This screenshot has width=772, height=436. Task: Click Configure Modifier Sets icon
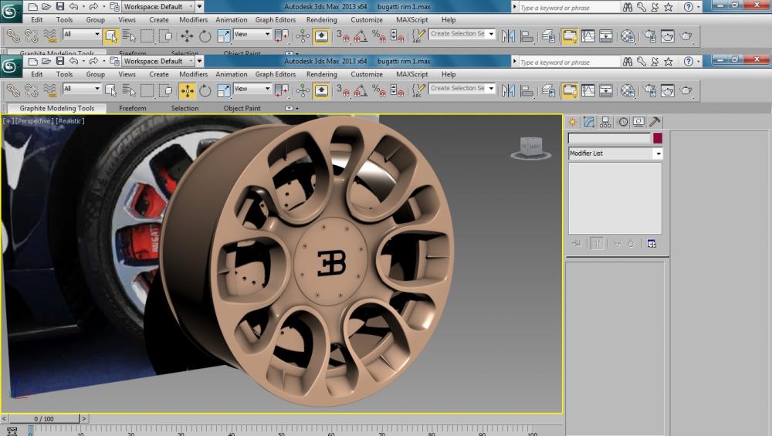(652, 244)
